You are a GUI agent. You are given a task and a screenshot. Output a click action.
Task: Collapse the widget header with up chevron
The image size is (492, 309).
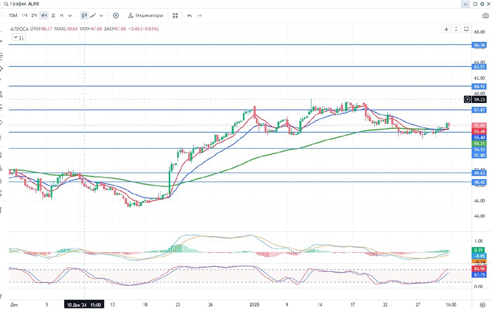click(x=465, y=4)
